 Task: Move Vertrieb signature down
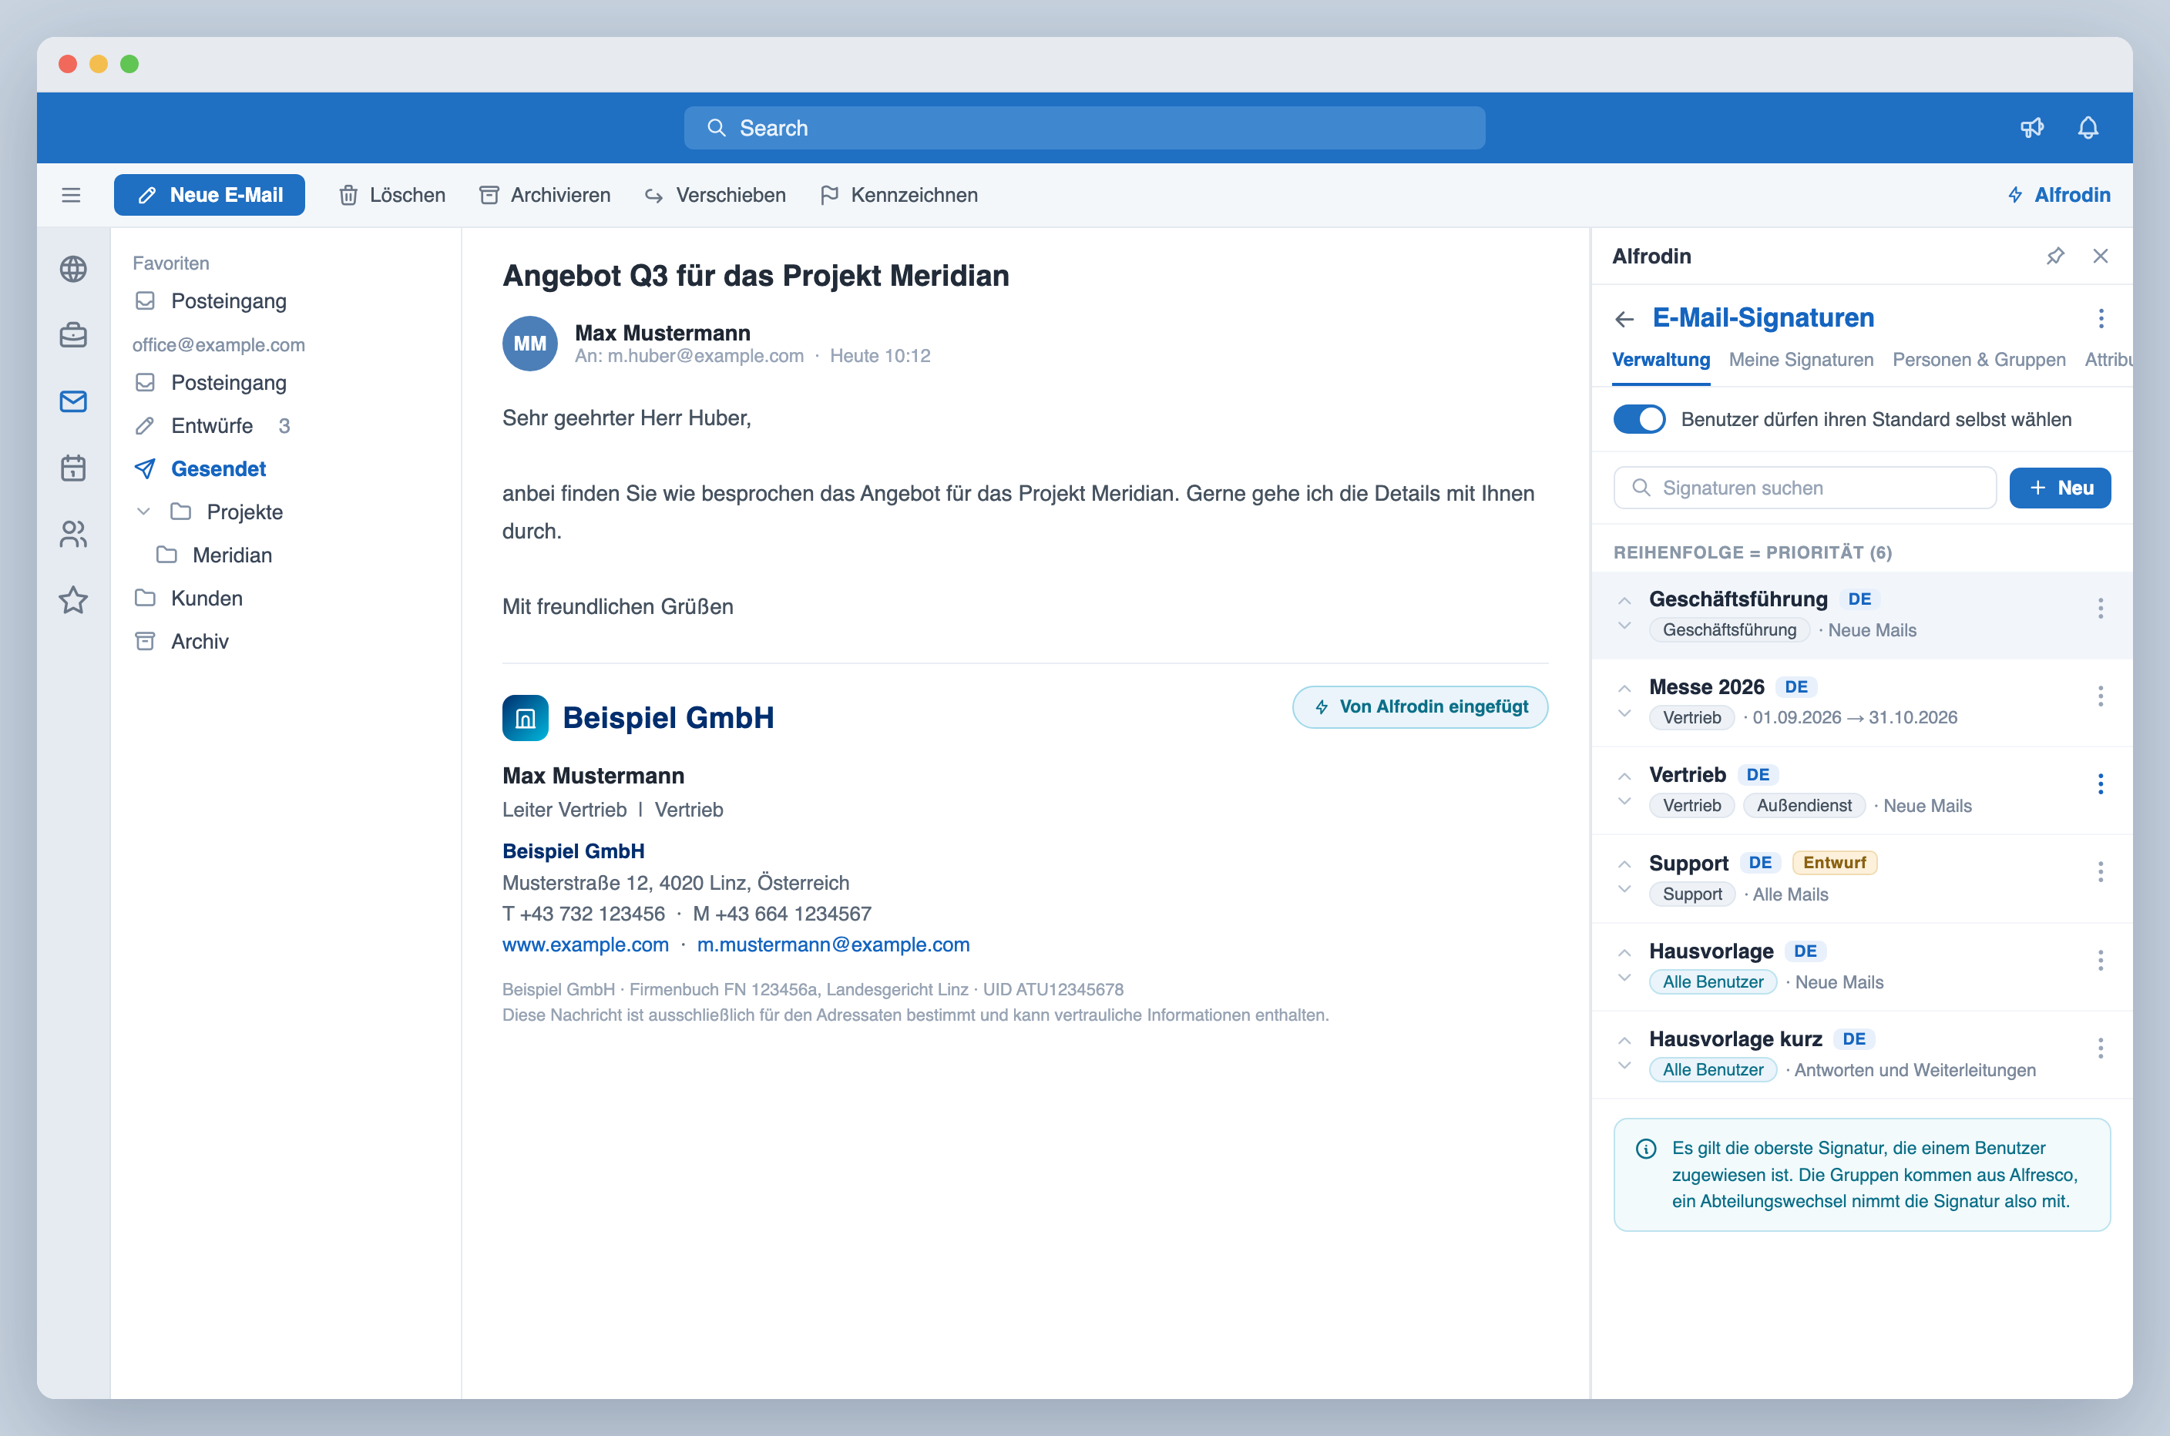pyautogui.click(x=1624, y=801)
